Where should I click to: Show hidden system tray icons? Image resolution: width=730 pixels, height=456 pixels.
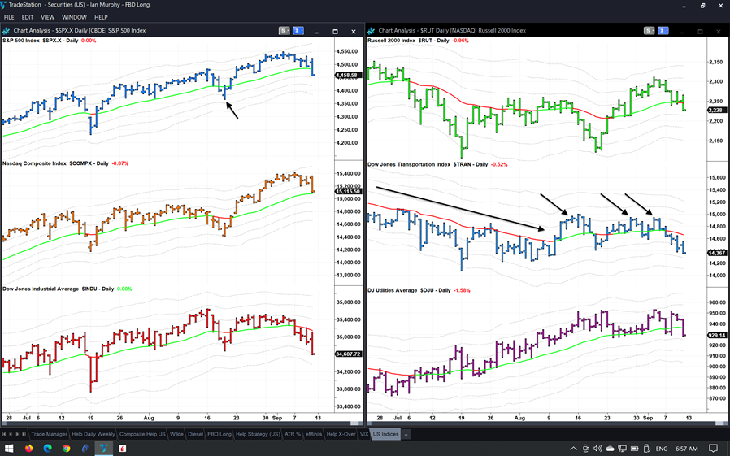tap(573, 448)
